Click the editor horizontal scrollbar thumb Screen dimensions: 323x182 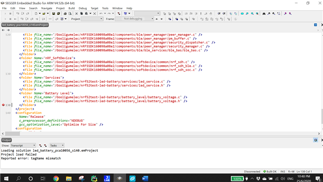[x=12, y=133]
